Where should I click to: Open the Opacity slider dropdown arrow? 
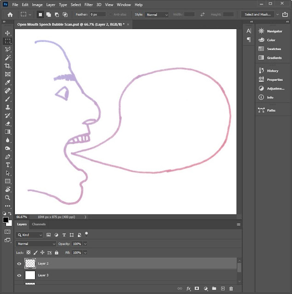coord(85,244)
